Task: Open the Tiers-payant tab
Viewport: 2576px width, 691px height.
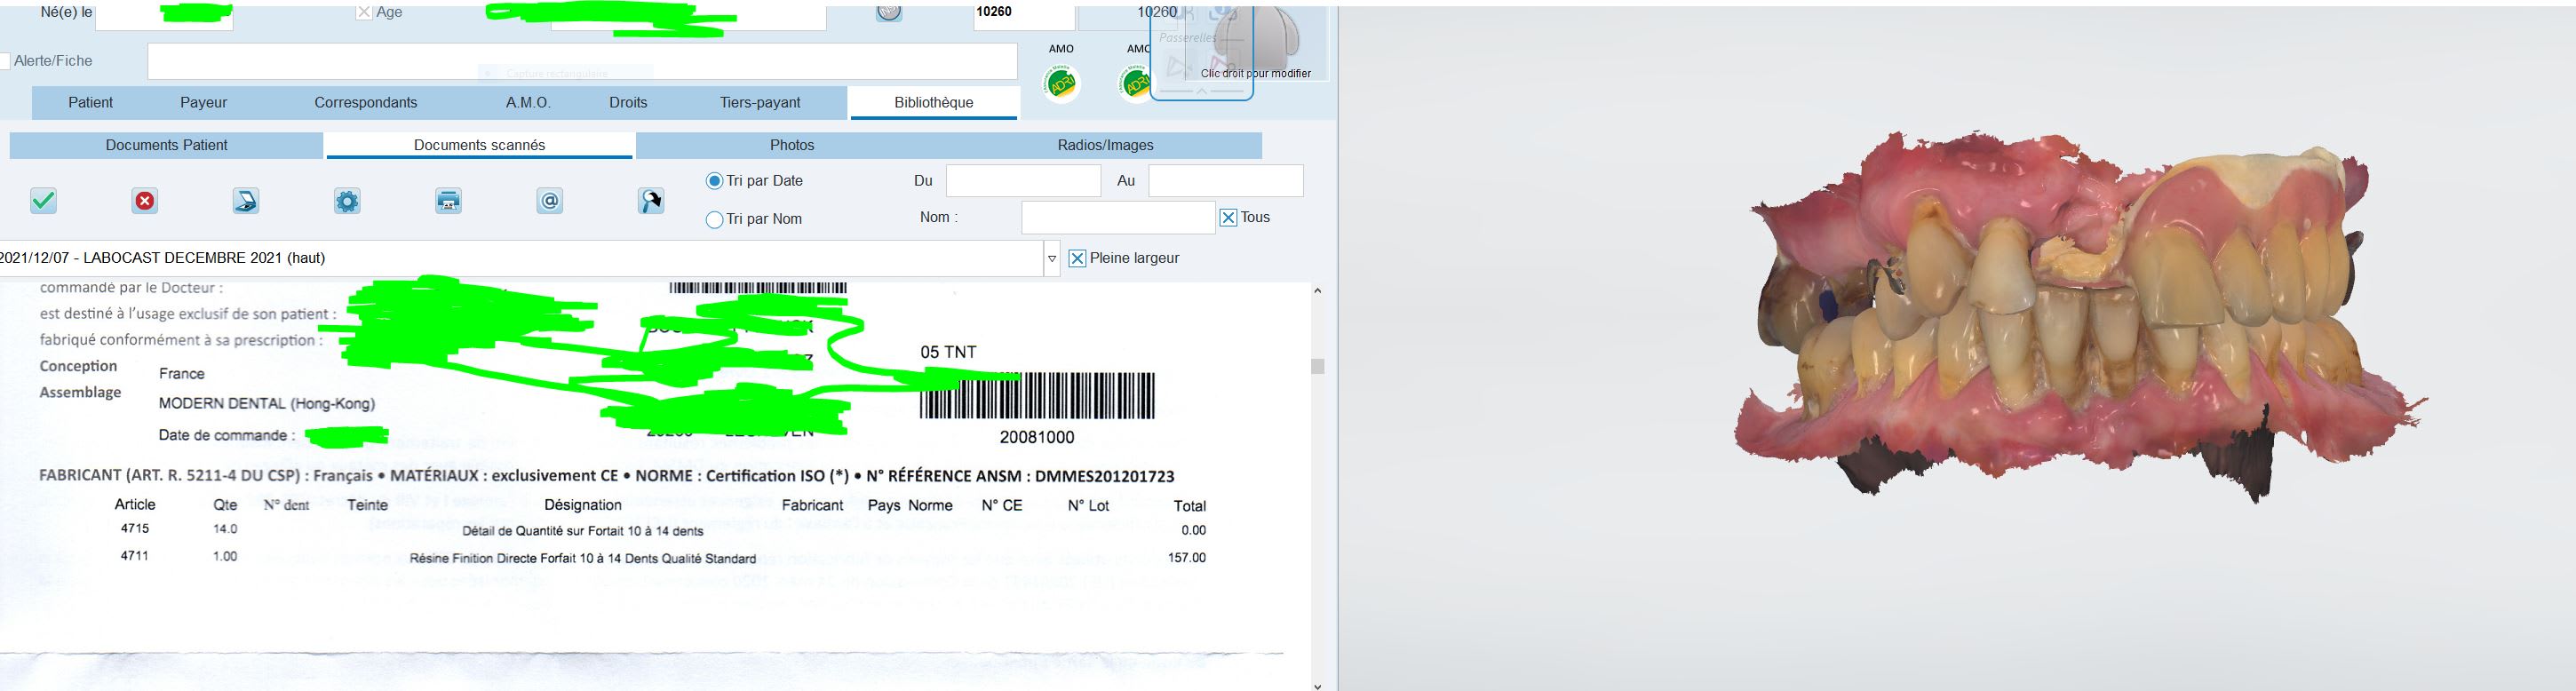Action: click(760, 103)
